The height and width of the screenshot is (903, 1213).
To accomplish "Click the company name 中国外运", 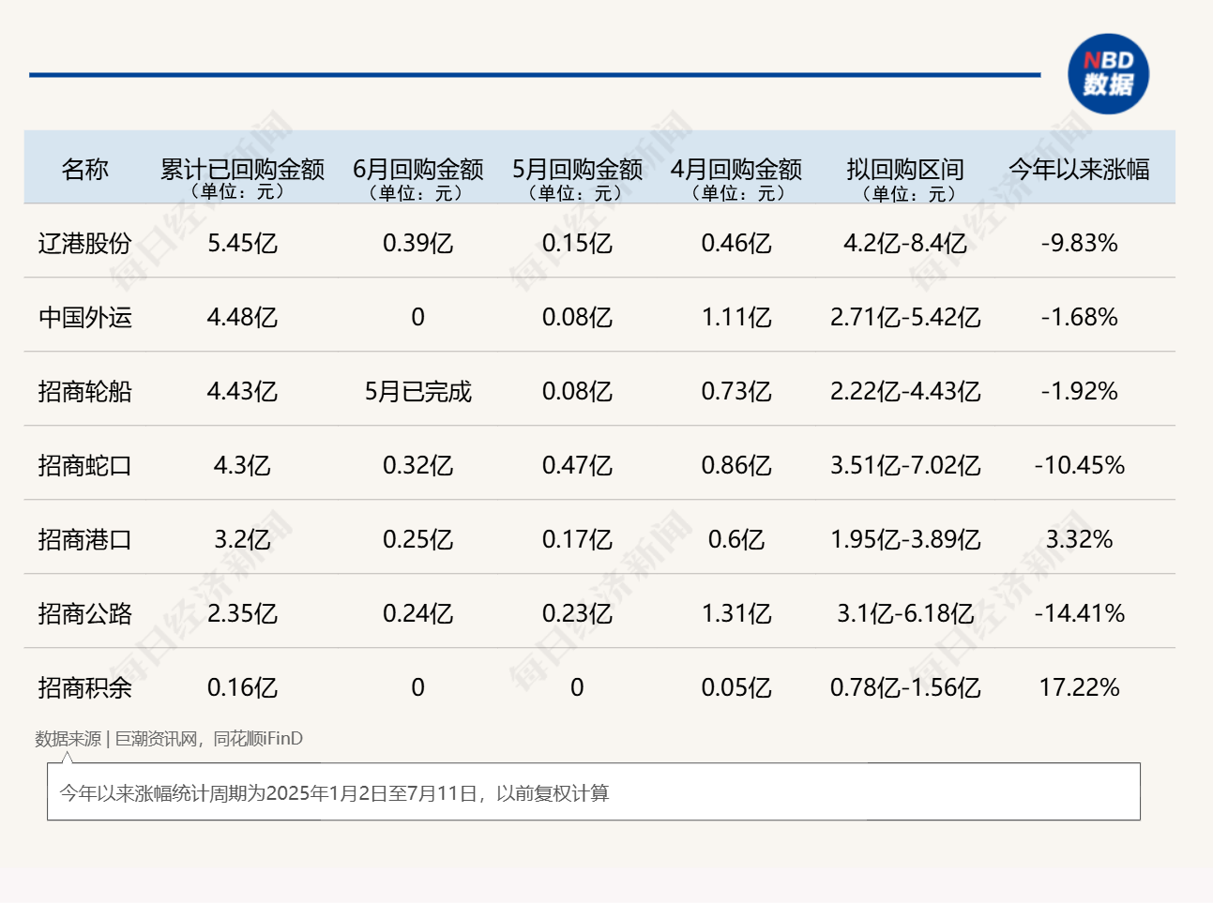I will pos(84,318).
